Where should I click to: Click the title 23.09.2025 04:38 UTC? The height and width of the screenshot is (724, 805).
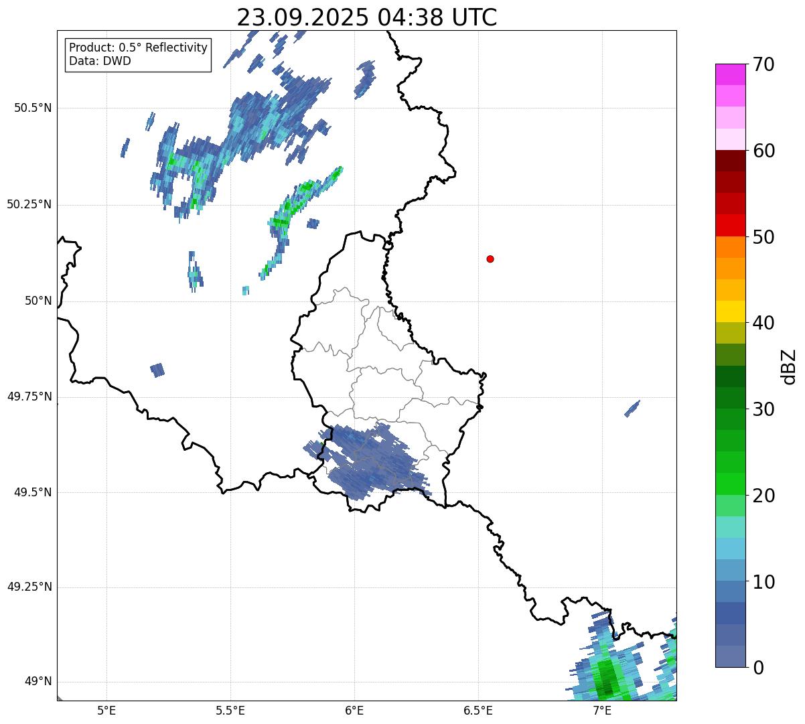(366, 17)
